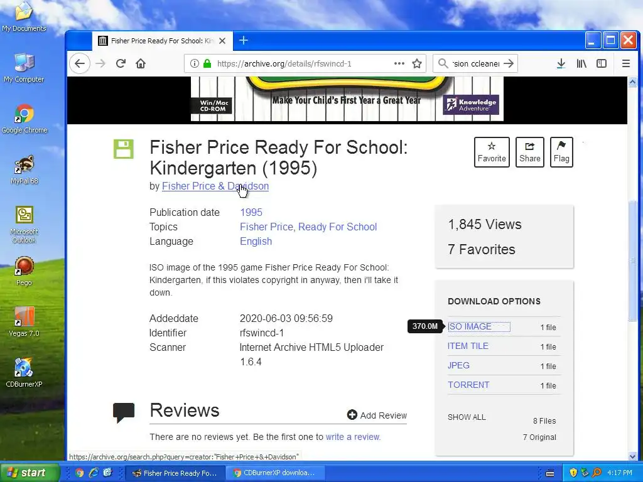The image size is (643, 482).
Task: Click the system clock 4:17 PM
Action: [620, 473]
